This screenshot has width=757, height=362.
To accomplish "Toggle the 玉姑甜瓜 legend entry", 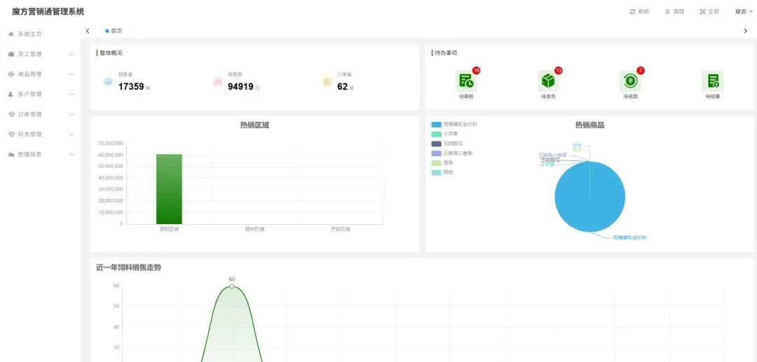I will [x=447, y=144].
